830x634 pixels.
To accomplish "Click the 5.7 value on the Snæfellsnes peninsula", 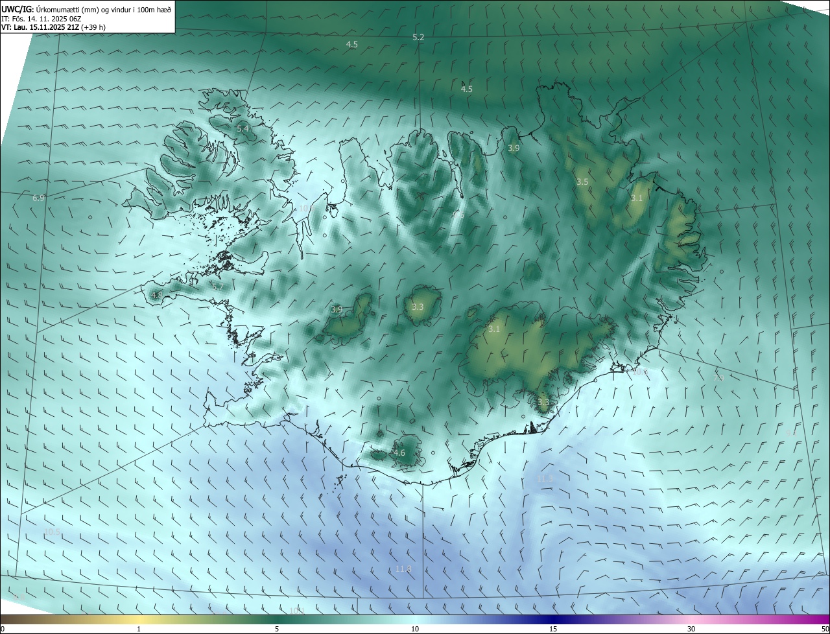I will (x=217, y=287).
